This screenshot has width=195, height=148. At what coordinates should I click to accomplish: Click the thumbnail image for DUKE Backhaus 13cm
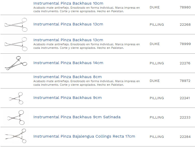[x=16, y=44]
